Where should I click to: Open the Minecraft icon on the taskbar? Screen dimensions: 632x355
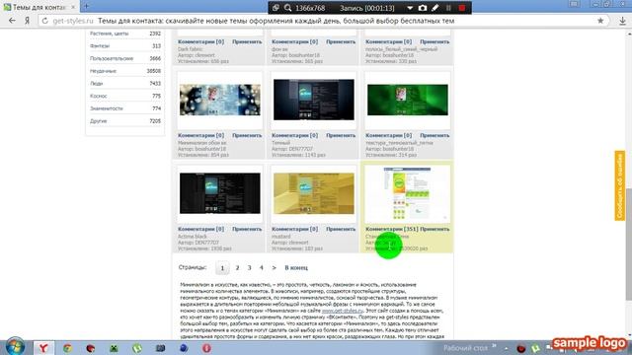coord(115,348)
